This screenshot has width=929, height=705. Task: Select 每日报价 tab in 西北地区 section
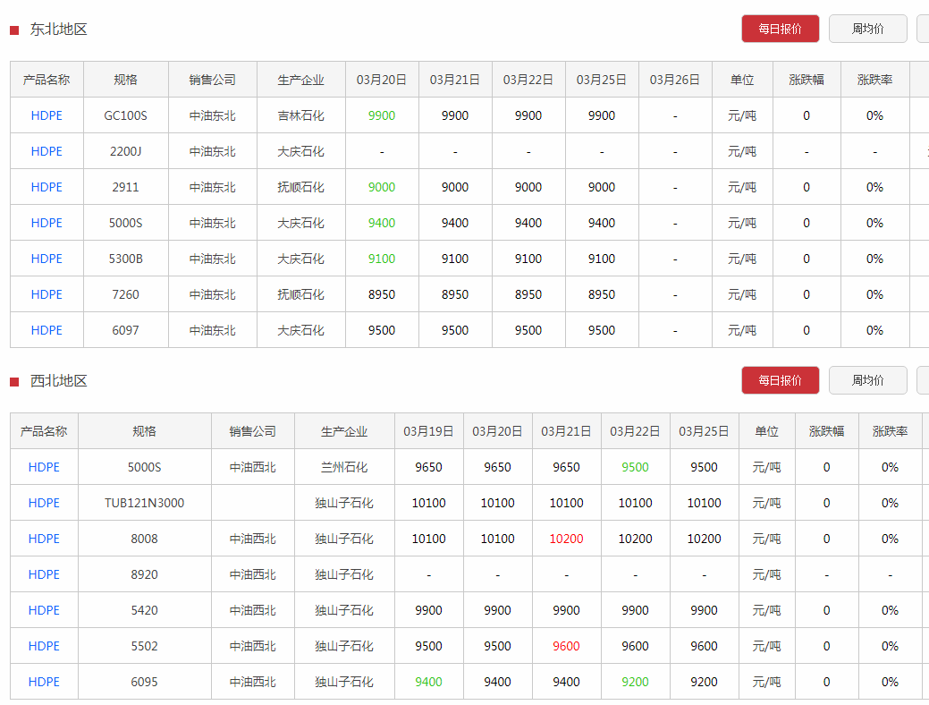(x=781, y=380)
